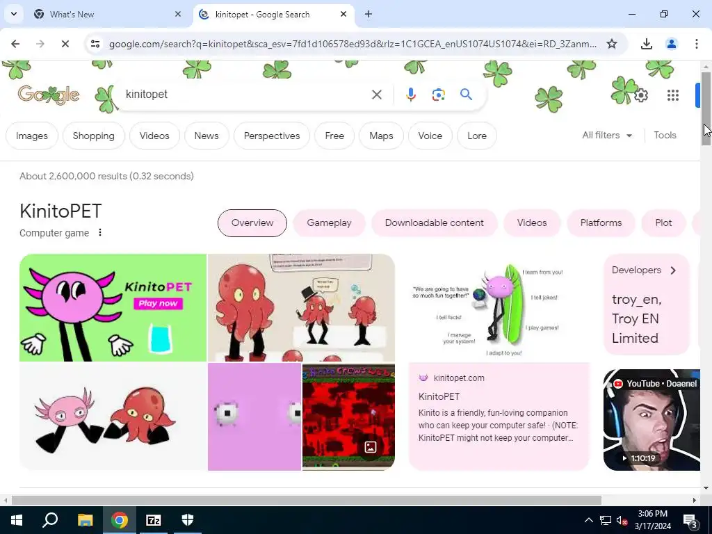Filter results by Videos chip
This screenshot has width=712, height=534.
pyautogui.click(x=154, y=136)
